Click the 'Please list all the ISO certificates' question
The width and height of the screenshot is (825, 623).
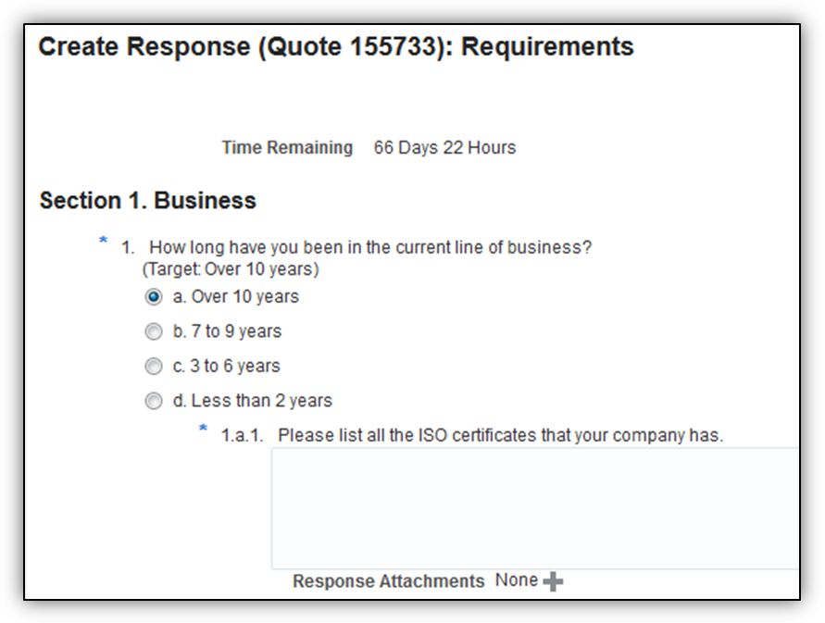pos(500,435)
